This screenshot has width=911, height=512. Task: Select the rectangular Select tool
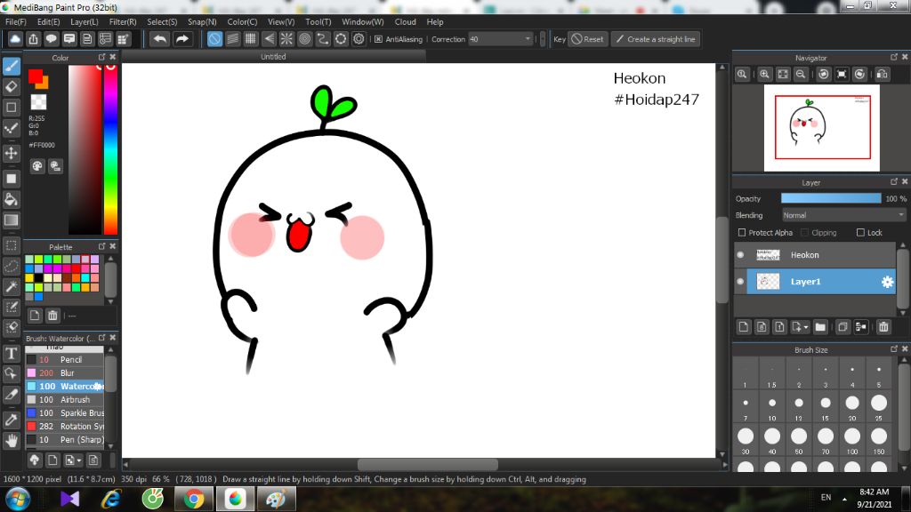coord(11,245)
